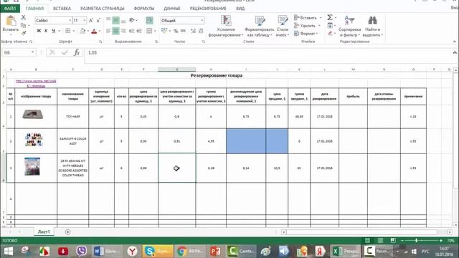Apply percent style with the % icon
This screenshot has width=459, height=258.
(176, 31)
